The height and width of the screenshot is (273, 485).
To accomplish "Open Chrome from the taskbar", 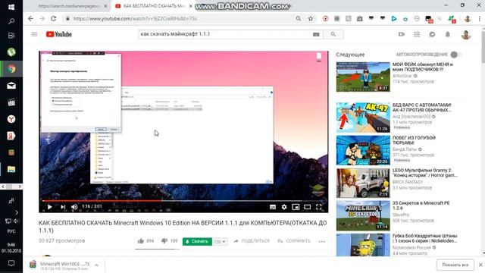I will [x=11, y=69].
